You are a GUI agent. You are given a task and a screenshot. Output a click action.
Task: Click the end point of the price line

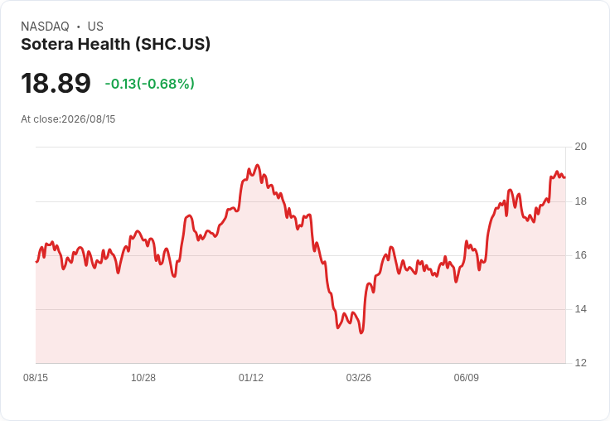(x=565, y=177)
